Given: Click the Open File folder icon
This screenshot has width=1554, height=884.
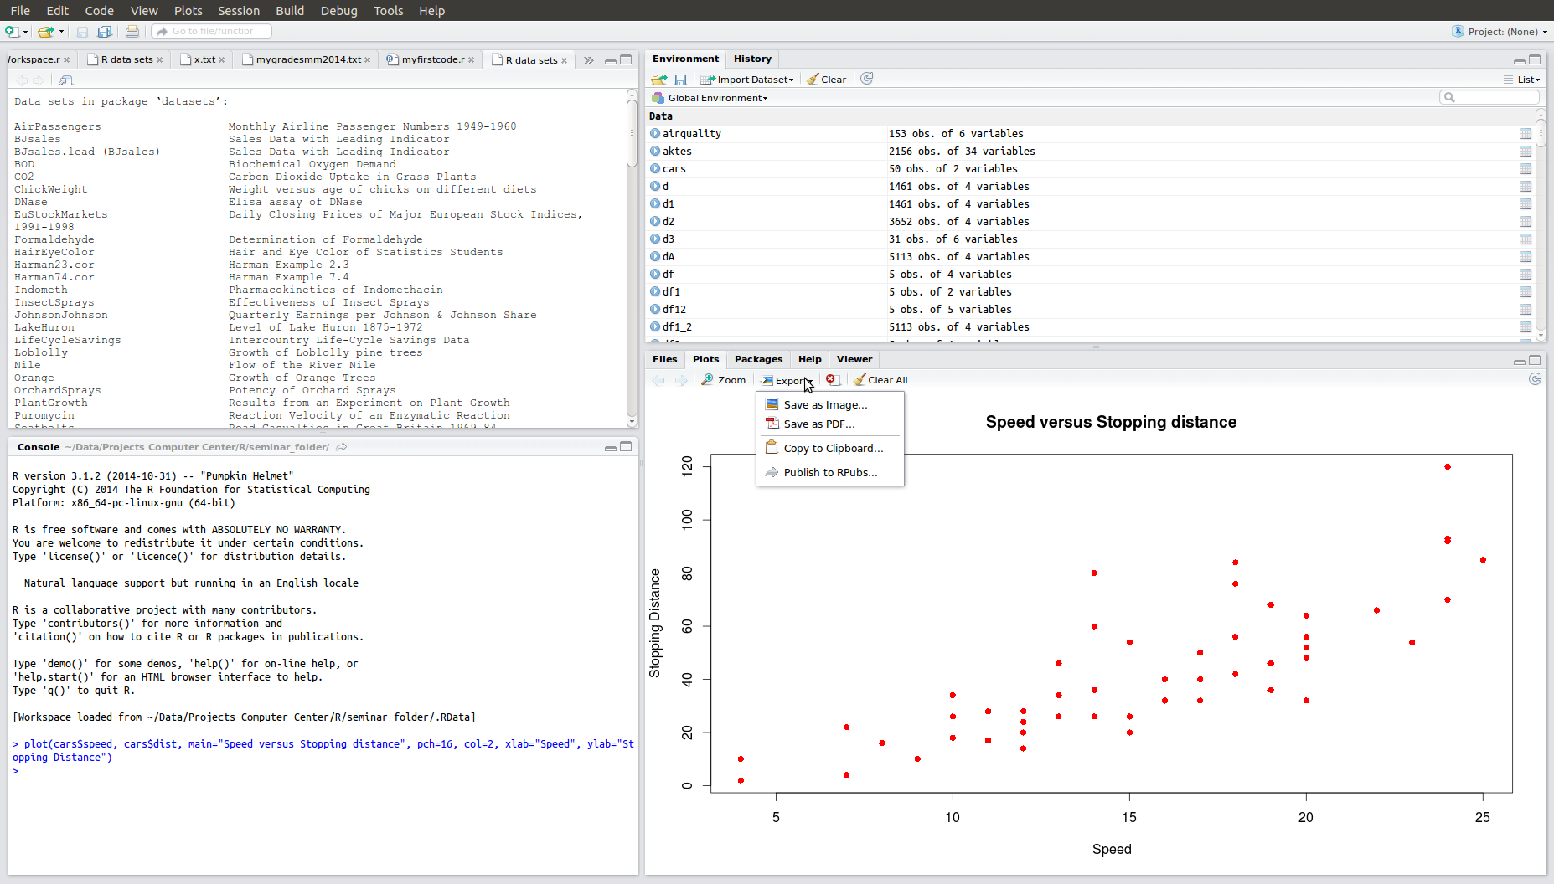Looking at the screenshot, I should (46, 32).
